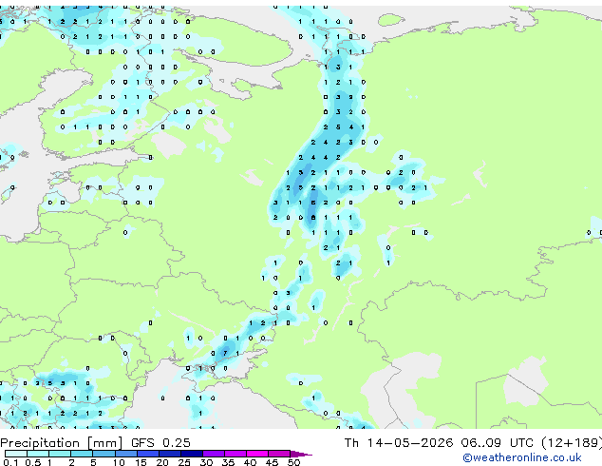
Task: Click the over-50 arrow tip of legend
Action: tap(301, 454)
